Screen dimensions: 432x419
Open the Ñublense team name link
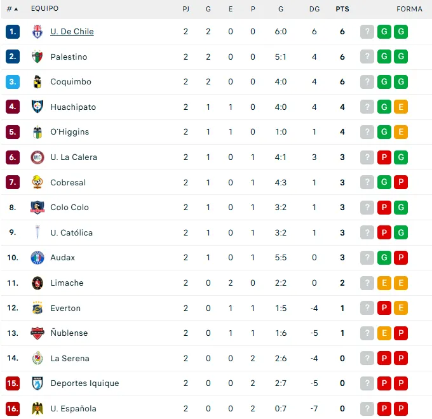(69, 333)
